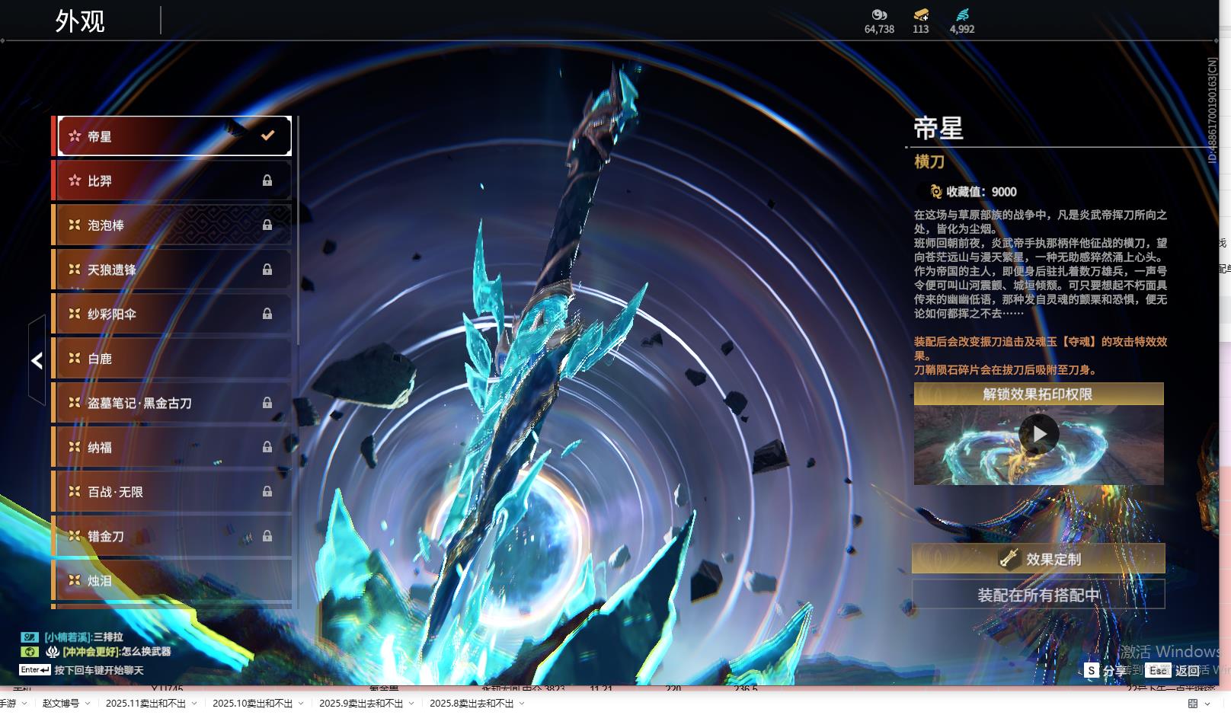Screen dimensions: 1231x715
Task: Click the lock icon on 盗墓笔记·黑金古刀
Action: (267, 402)
